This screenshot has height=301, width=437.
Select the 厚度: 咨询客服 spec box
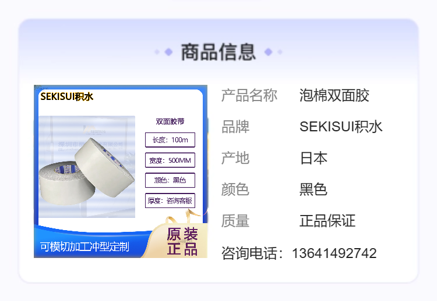pyautogui.click(x=170, y=200)
